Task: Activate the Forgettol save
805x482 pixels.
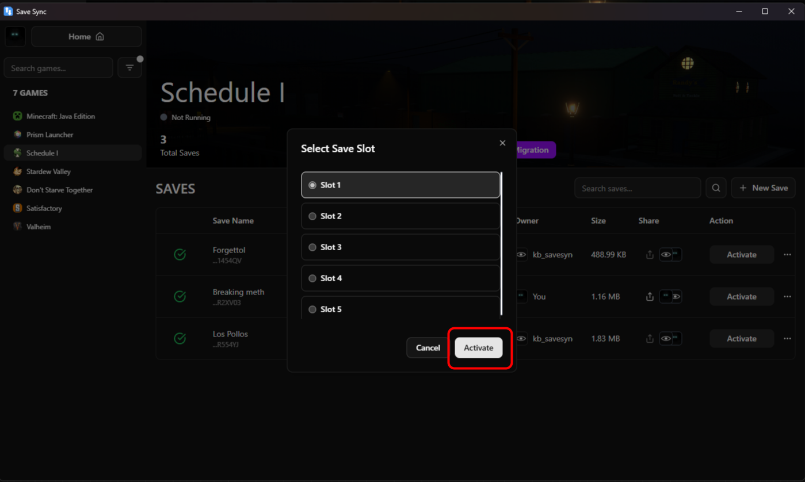Action: (741, 254)
